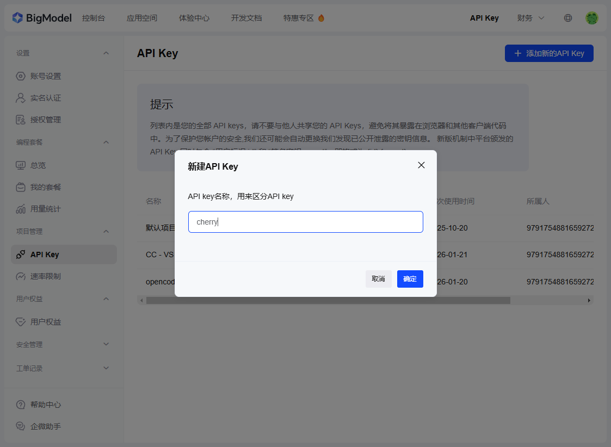
Task: Click the API key name input field
Action: point(305,222)
